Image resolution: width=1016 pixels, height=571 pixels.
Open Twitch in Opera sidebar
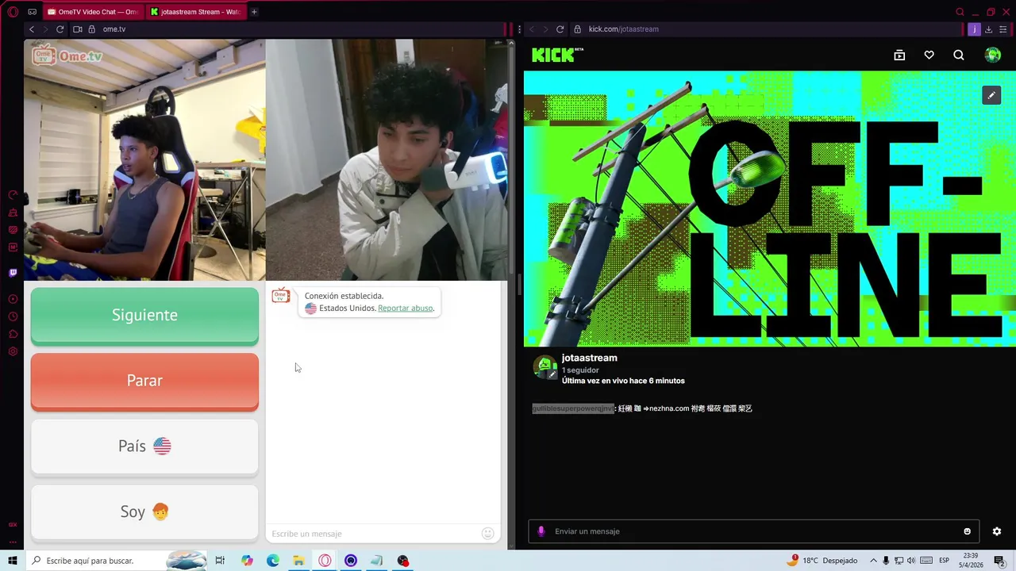point(13,273)
